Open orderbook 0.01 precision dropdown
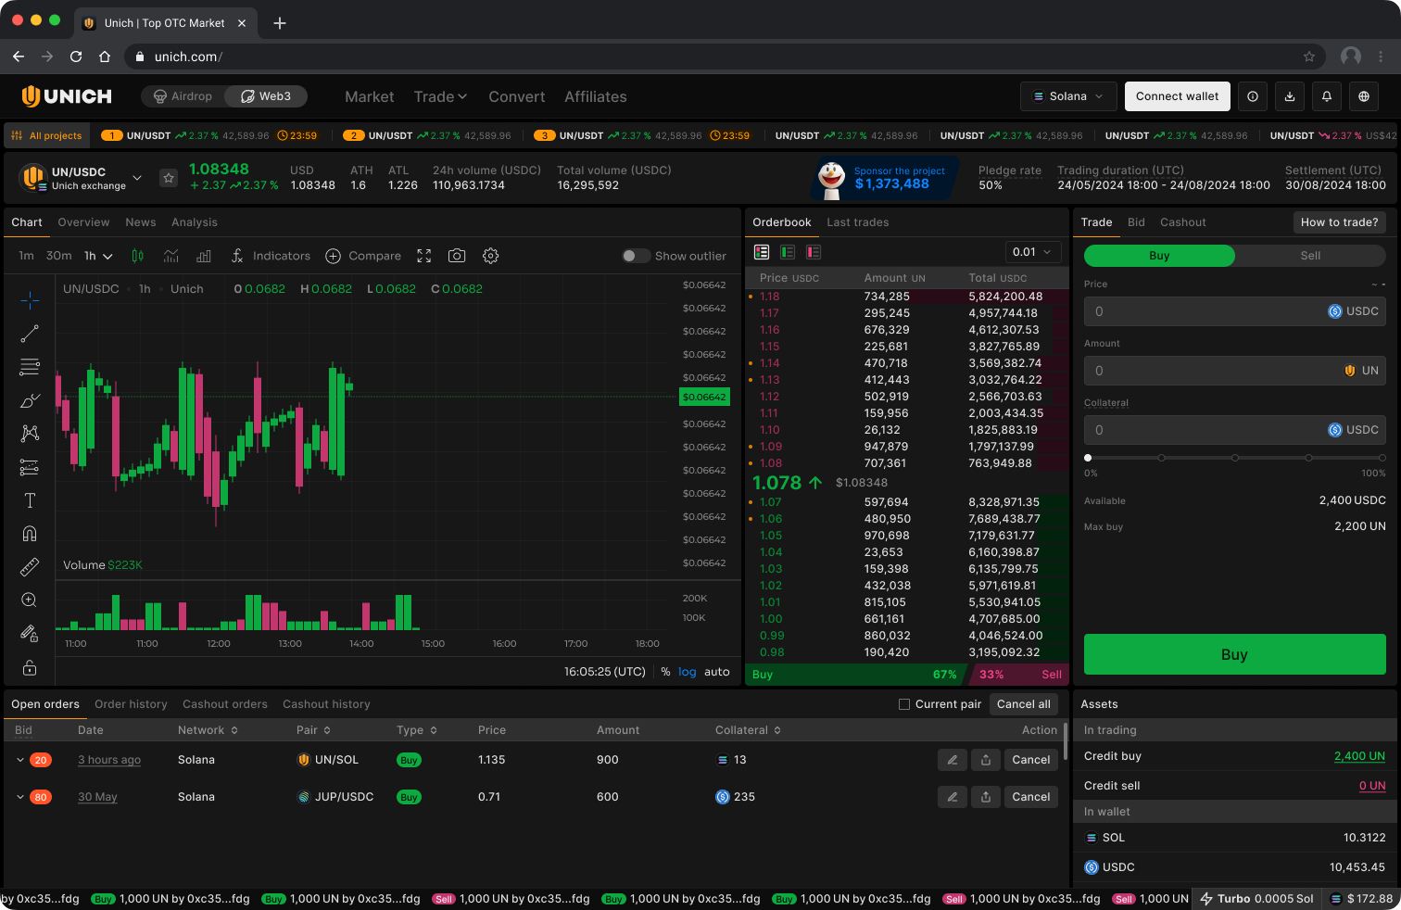 point(1032,252)
